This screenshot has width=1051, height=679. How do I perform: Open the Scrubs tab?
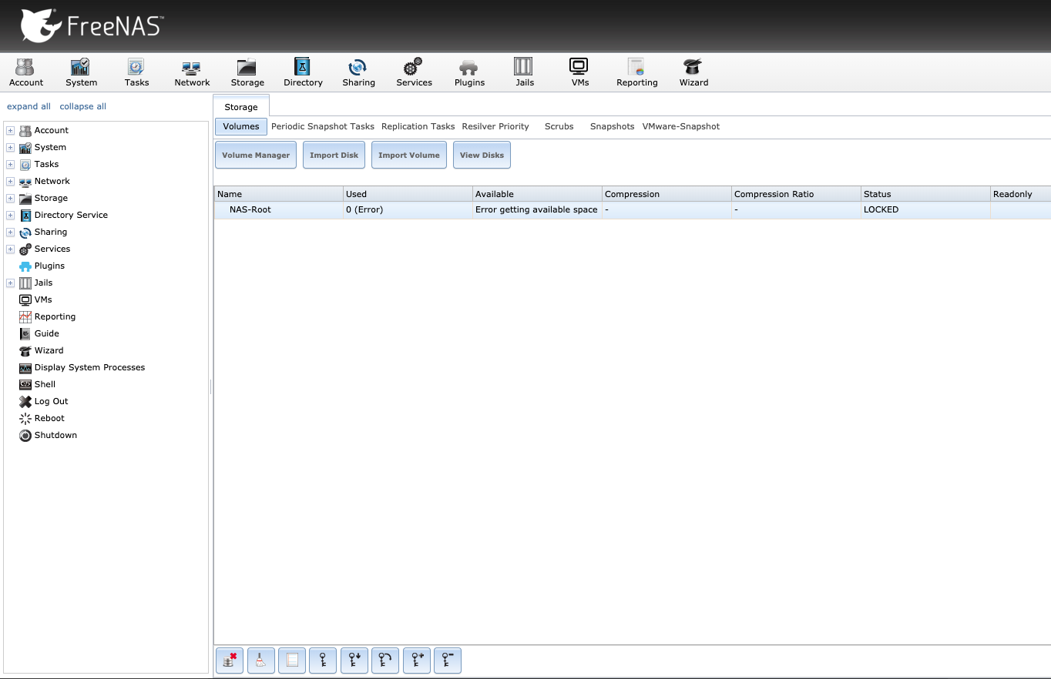[559, 126]
